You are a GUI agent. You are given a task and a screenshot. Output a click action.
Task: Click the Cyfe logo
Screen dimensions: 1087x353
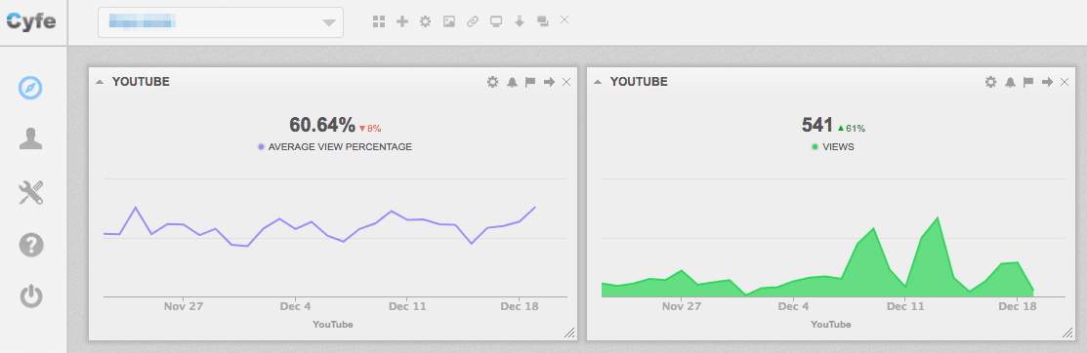[x=30, y=22]
